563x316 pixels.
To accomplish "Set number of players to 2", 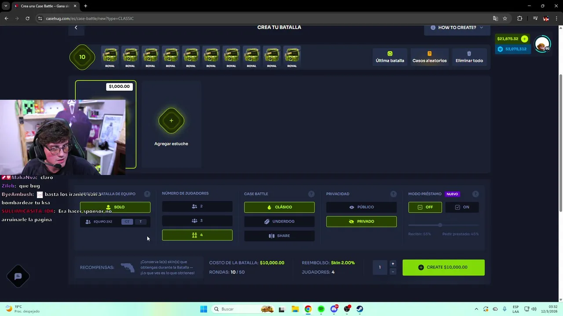I will [197, 206].
